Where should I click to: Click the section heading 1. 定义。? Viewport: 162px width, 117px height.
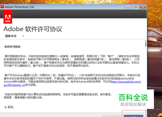coord(9,107)
